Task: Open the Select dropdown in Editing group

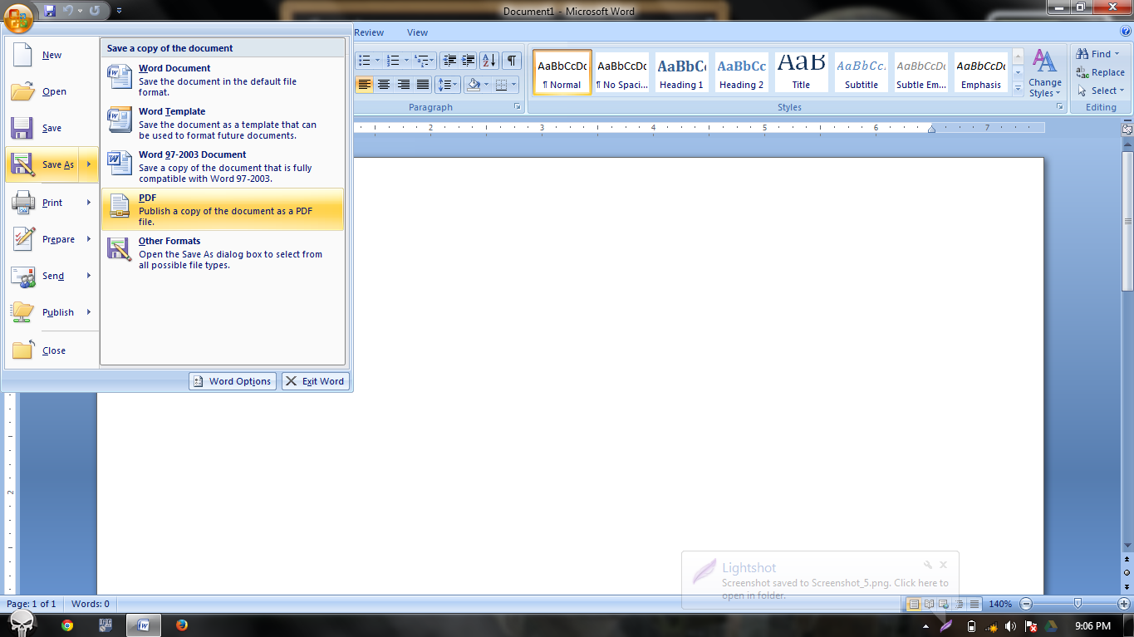Action: (1102, 91)
